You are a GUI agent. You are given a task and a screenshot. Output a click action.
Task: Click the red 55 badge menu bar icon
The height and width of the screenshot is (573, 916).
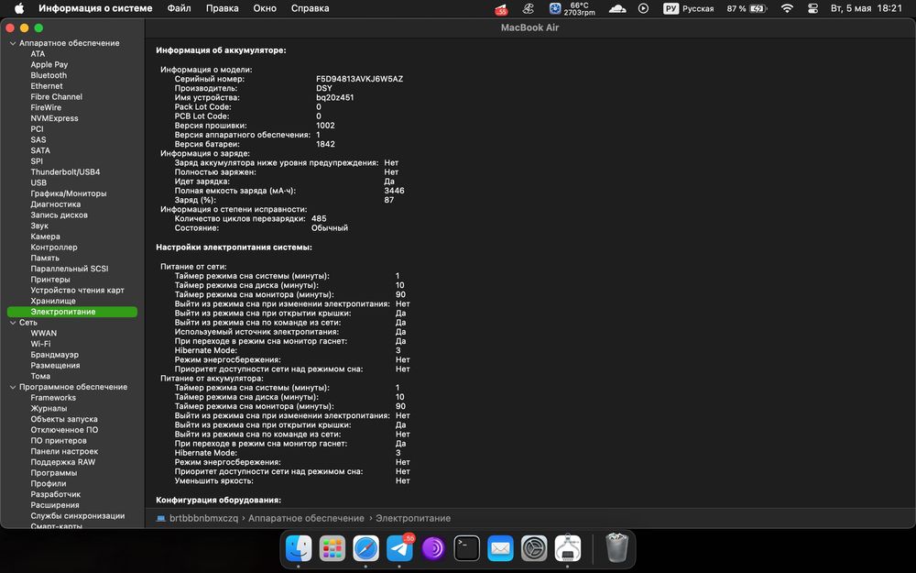pos(501,9)
